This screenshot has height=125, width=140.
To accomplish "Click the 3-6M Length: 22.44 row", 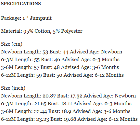I will (66, 111).
